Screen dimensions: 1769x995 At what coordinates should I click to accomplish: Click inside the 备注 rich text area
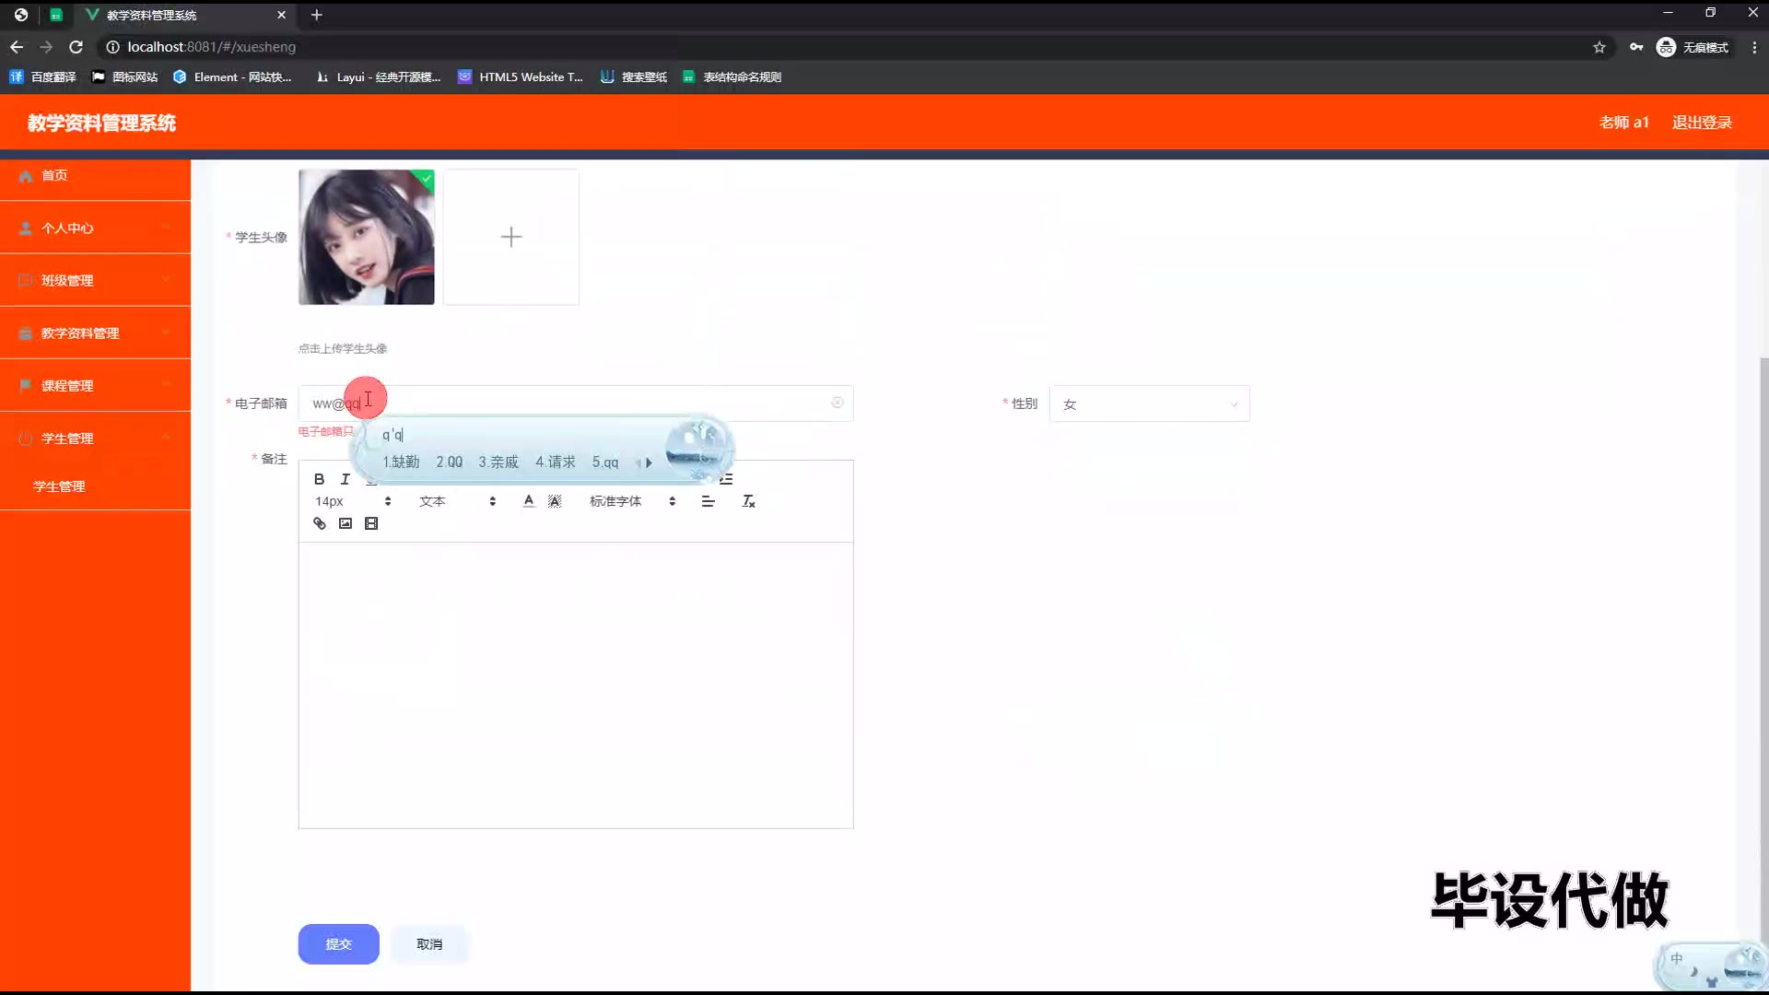coord(576,685)
